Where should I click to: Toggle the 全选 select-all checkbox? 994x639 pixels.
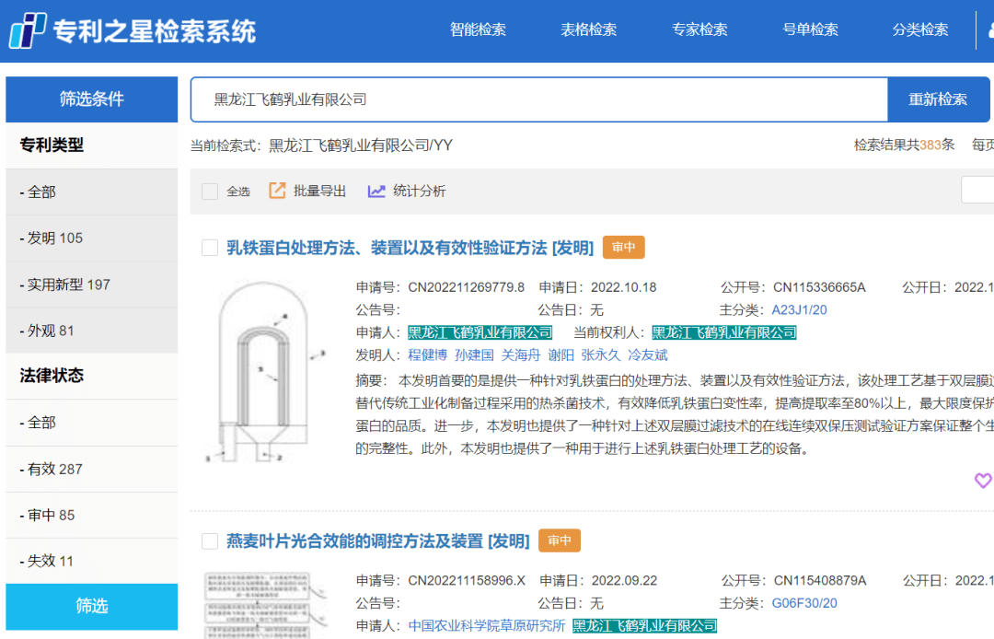tap(210, 192)
